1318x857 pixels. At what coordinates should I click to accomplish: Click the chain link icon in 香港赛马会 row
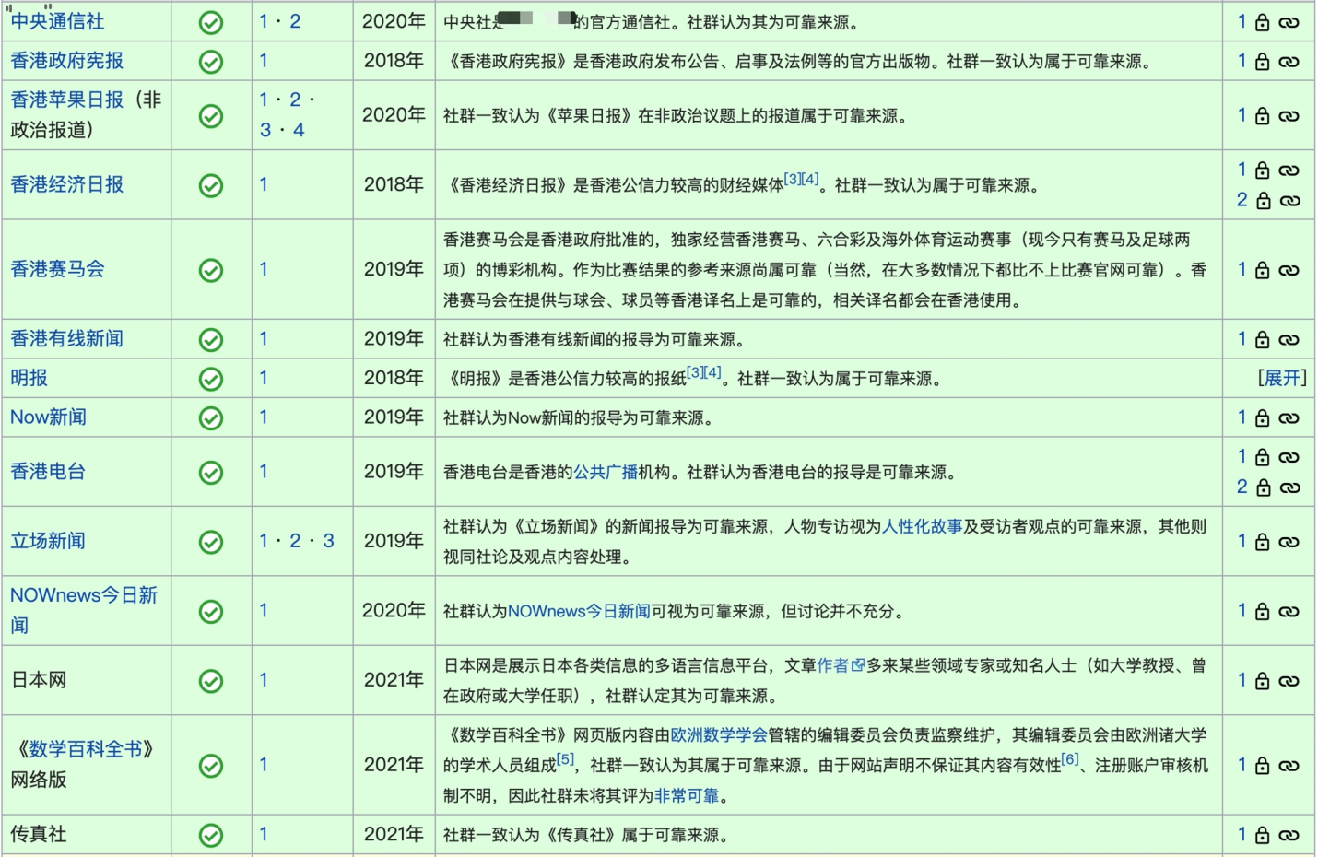coord(1289,271)
